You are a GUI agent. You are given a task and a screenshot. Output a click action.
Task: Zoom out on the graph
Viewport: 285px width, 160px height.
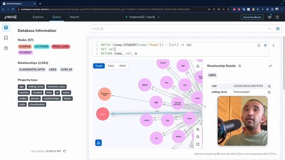[x=198, y=137]
